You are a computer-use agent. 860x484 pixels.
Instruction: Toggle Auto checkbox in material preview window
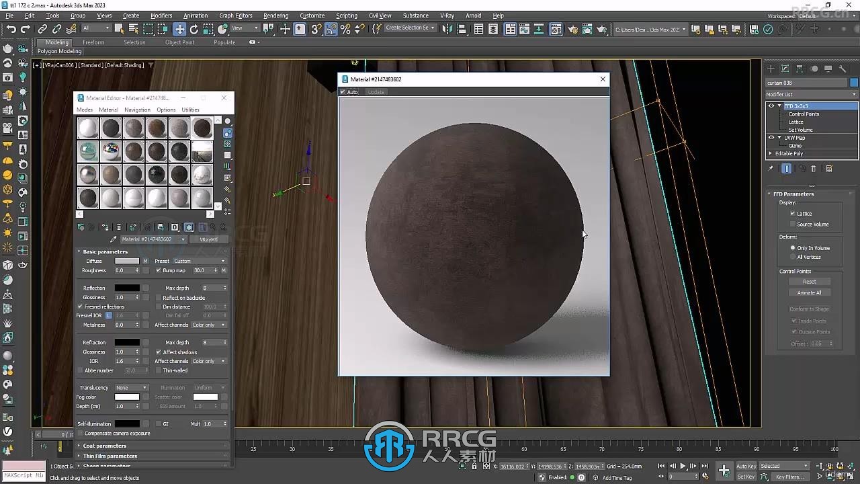(343, 92)
